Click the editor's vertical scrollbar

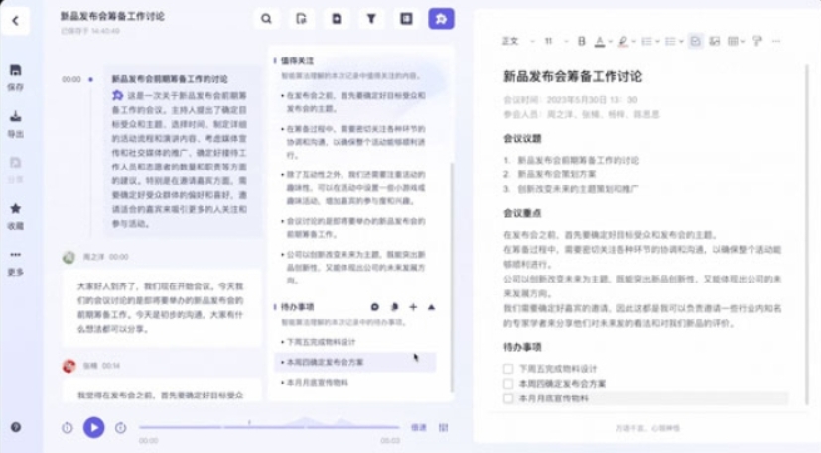pos(807,235)
